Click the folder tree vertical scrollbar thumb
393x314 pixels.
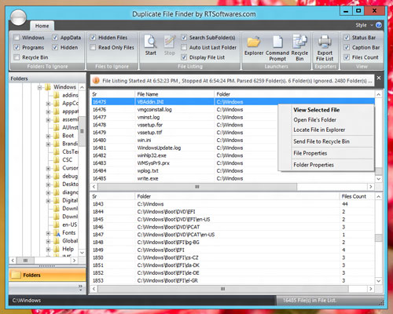coord(82,131)
